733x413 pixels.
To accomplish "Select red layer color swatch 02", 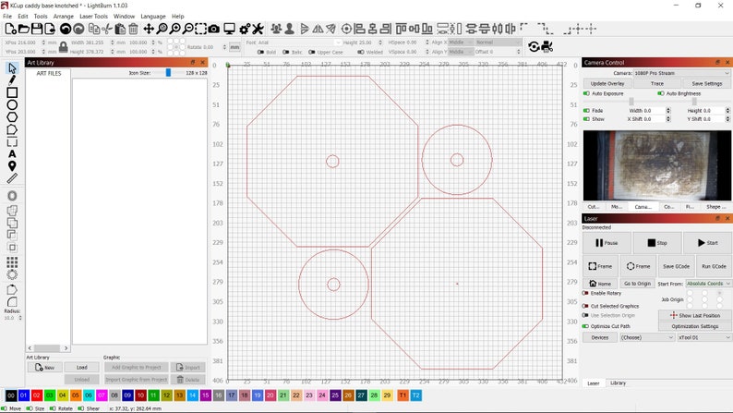I will tap(36, 395).
